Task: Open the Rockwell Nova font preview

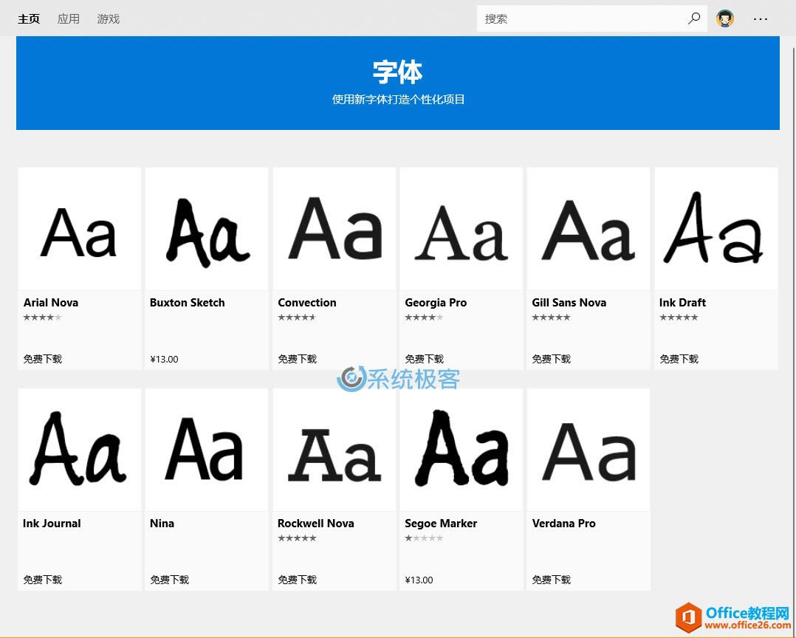Action: 334,450
